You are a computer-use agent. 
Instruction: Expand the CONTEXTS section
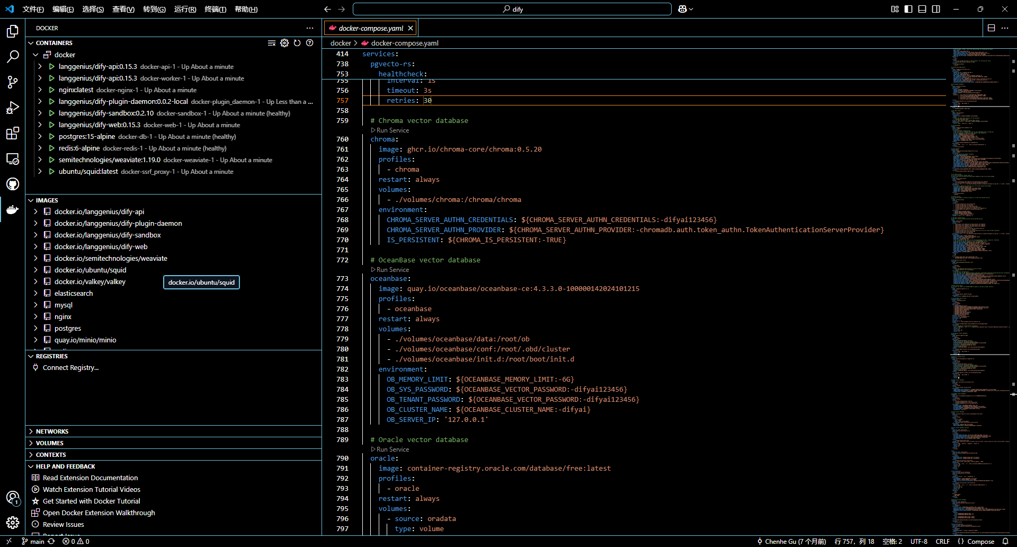[51, 455]
